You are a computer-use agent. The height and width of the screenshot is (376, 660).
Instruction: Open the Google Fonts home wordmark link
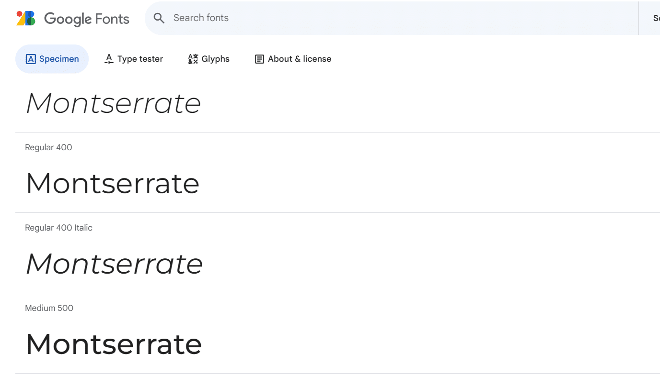coord(87,19)
